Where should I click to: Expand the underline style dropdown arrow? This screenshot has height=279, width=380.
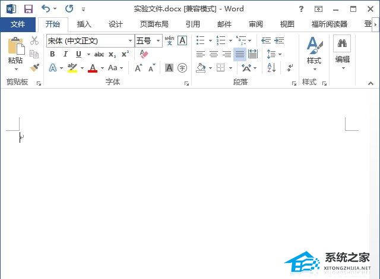click(88, 54)
